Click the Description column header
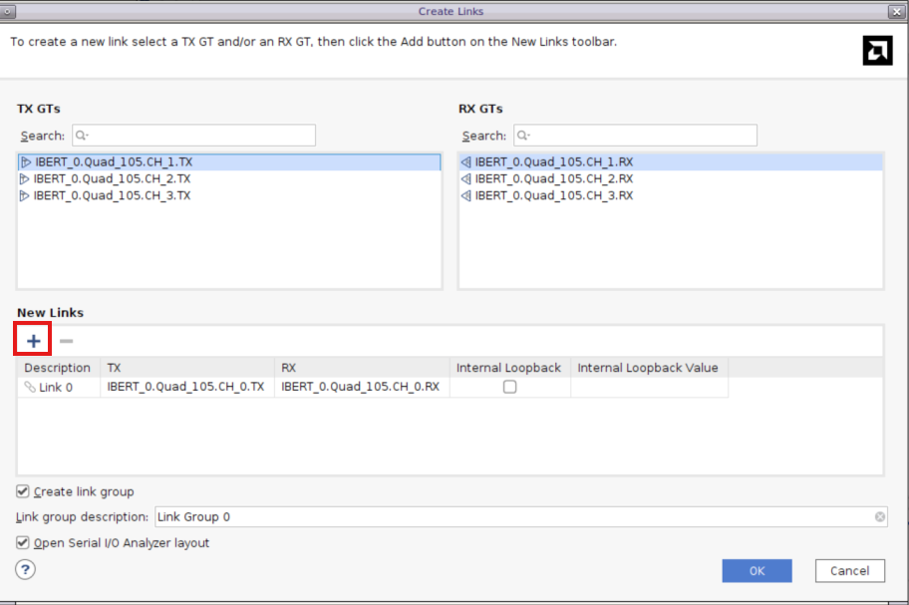This screenshot has width=909, height=605. tap(58, 368)
